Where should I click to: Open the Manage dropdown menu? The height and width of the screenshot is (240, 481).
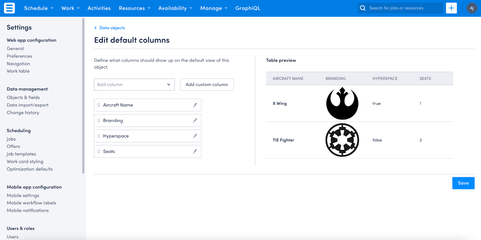[214, 8]
